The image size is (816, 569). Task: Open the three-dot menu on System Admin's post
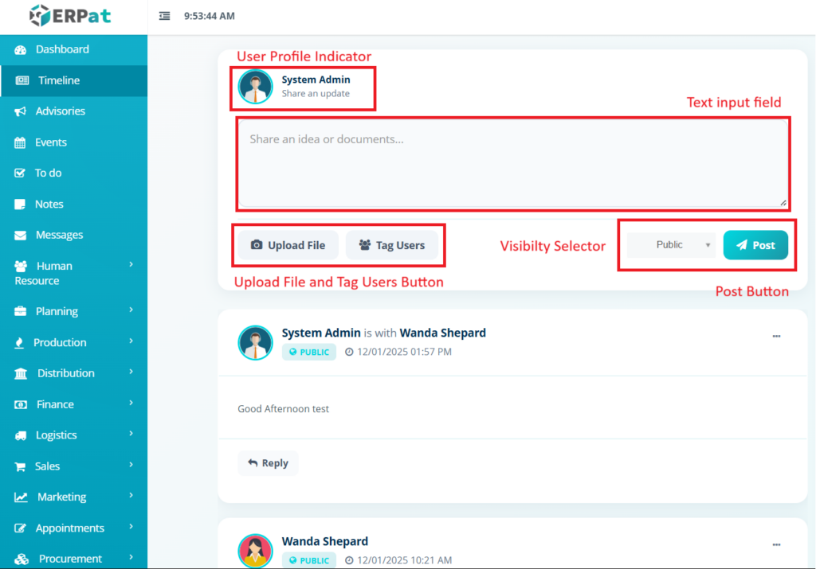click(776, 336)
